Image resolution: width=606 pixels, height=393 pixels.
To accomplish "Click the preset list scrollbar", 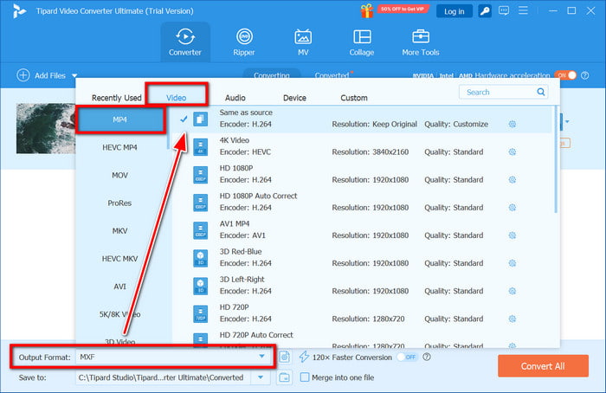I will (556, 160).
